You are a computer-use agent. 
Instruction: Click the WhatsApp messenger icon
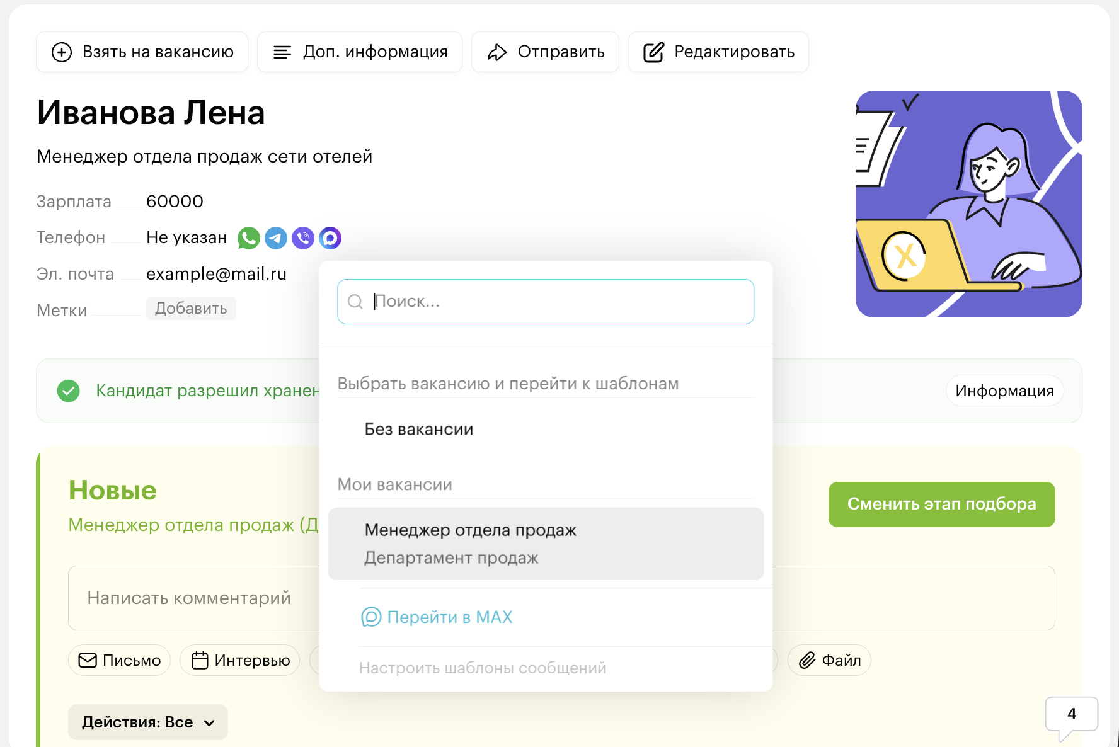[249, 238]
